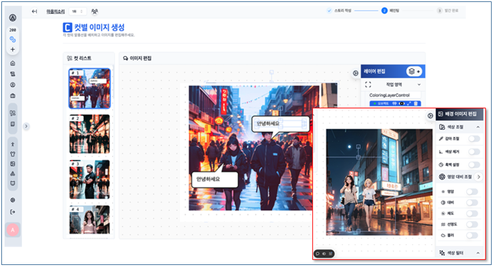This screenshot has height=267, width=493.
Task: Enable the 색상 제거 toggle
Action: 474,152
